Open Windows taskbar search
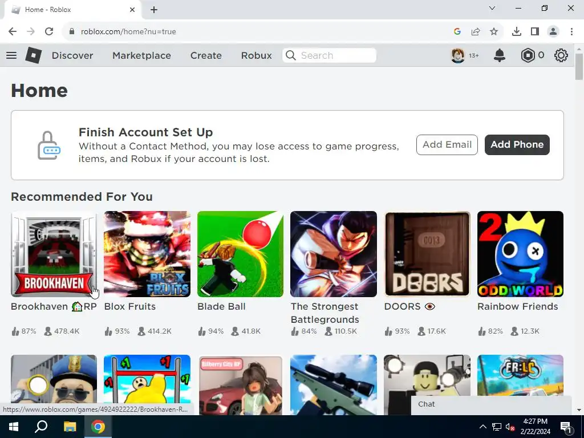This screenshot has height=438, width=584. pyautogui.click(x=41, y=427)
